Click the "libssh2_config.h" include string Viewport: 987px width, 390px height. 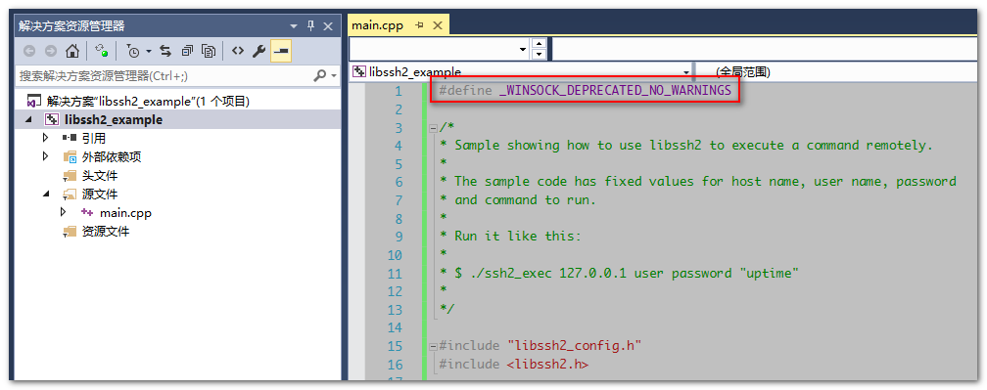point(574,346)
